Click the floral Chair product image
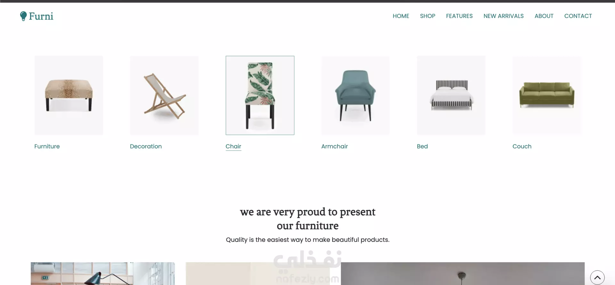The width and height of the screenshot is (615, 285). [260, 95]
